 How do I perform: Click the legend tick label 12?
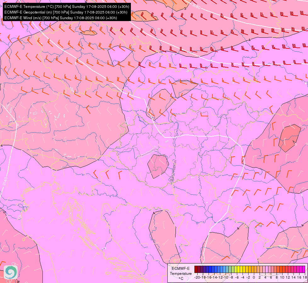288,277
